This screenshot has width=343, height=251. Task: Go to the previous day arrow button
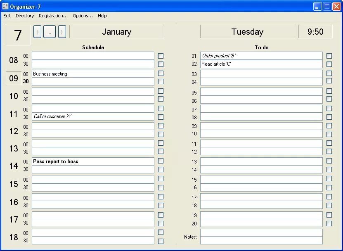coord(37,32)
